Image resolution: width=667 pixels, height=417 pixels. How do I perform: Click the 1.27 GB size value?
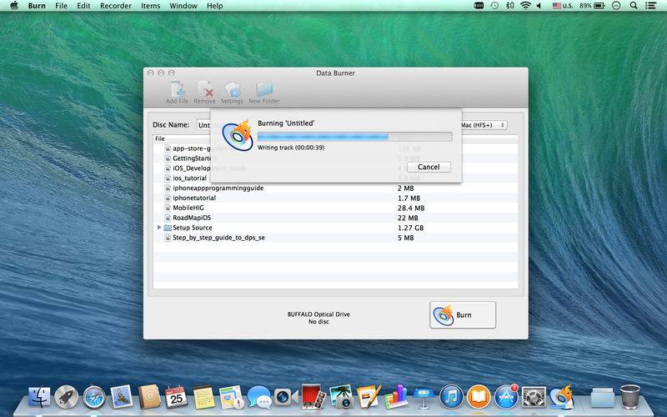pos(410,228)
